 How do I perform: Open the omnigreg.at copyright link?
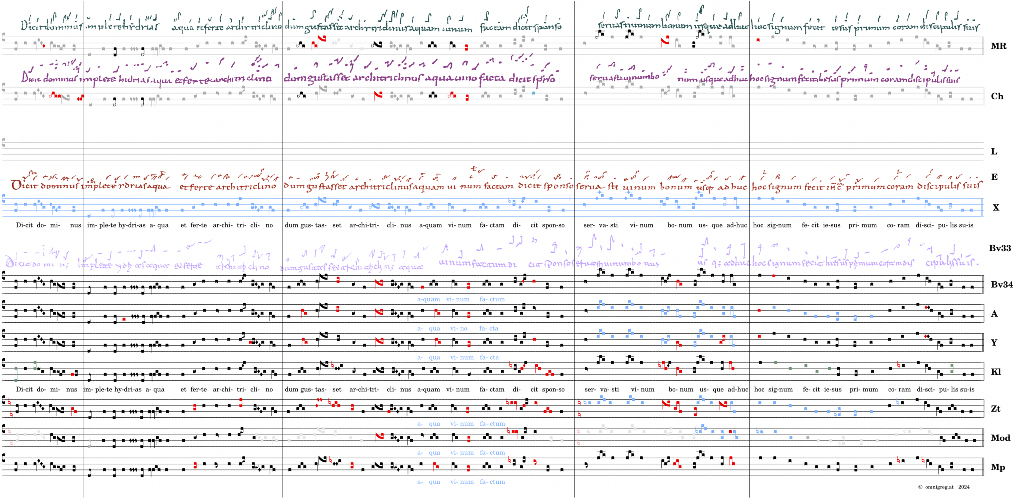(939, 487)
